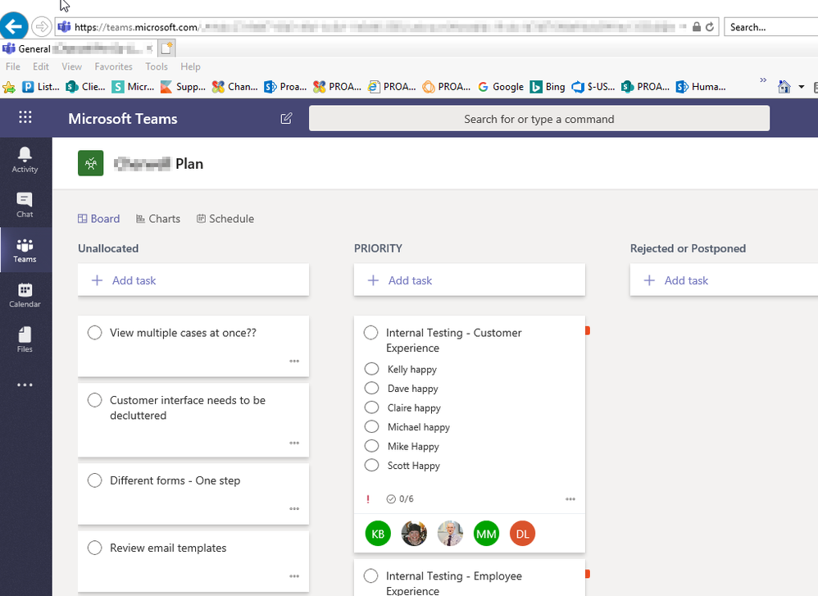Open more options for Customer interface task

point(294,443)
